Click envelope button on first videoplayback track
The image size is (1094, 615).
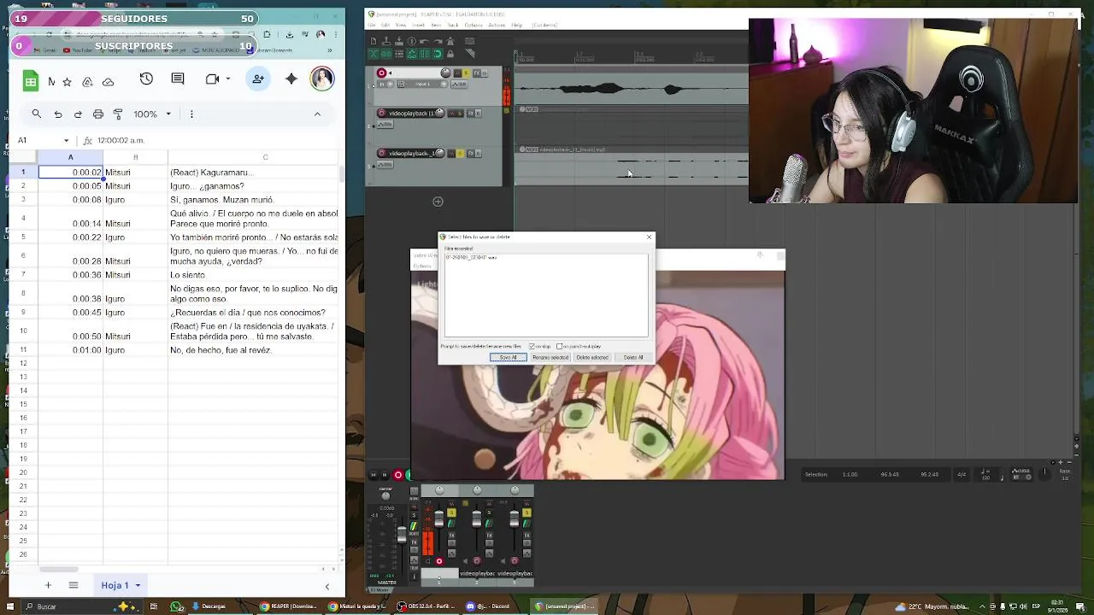(385, 125)
